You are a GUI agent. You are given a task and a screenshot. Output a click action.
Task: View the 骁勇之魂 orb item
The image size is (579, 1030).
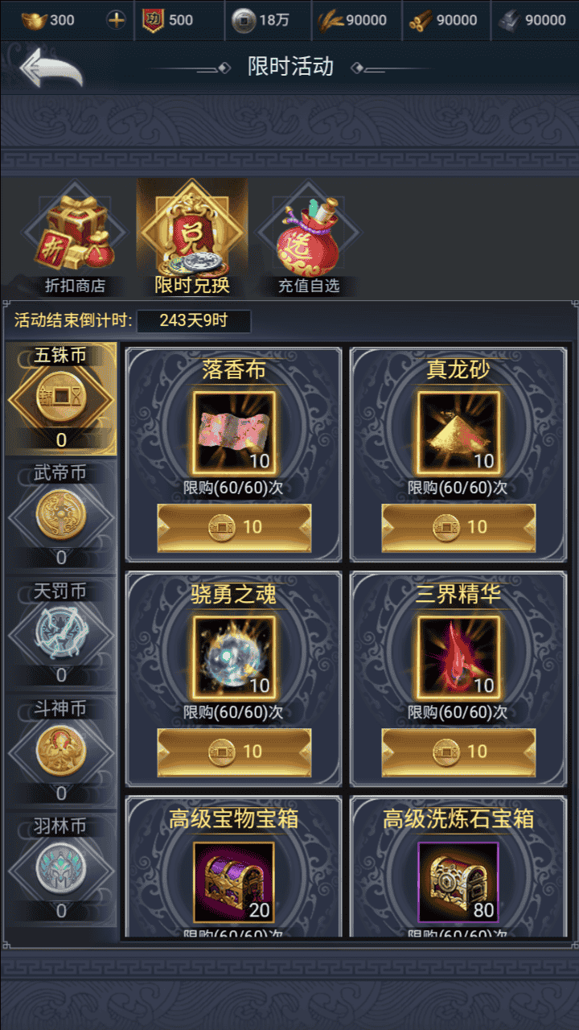coord(234,657)
